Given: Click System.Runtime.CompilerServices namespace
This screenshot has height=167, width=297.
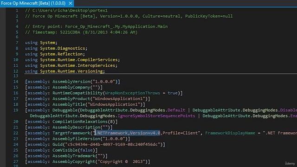Looking at the screenshot, I should click(x=79, y=60).
